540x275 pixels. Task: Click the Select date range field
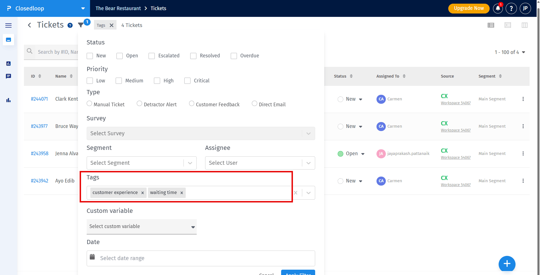pos(201,258)
